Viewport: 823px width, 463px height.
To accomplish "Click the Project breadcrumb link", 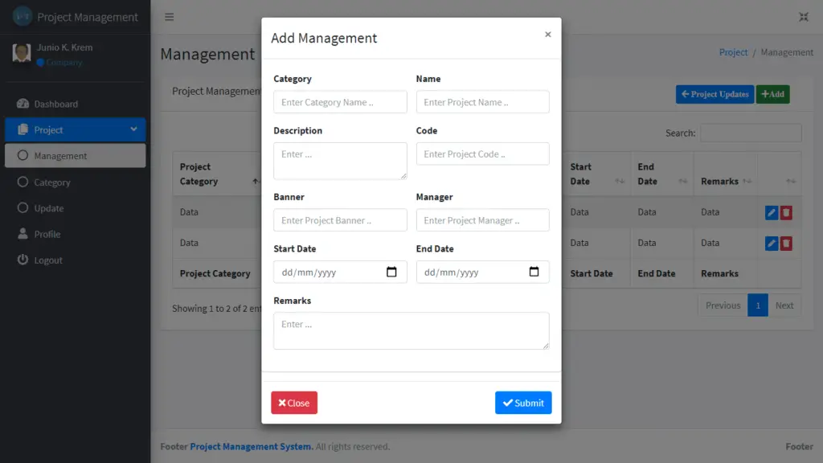I will click(733, 52).
